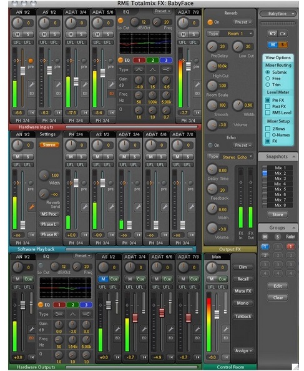The width and height of the screenshot is (304, 371).
Task: Enable RMS Level checkbox
Action: point(268,112)
